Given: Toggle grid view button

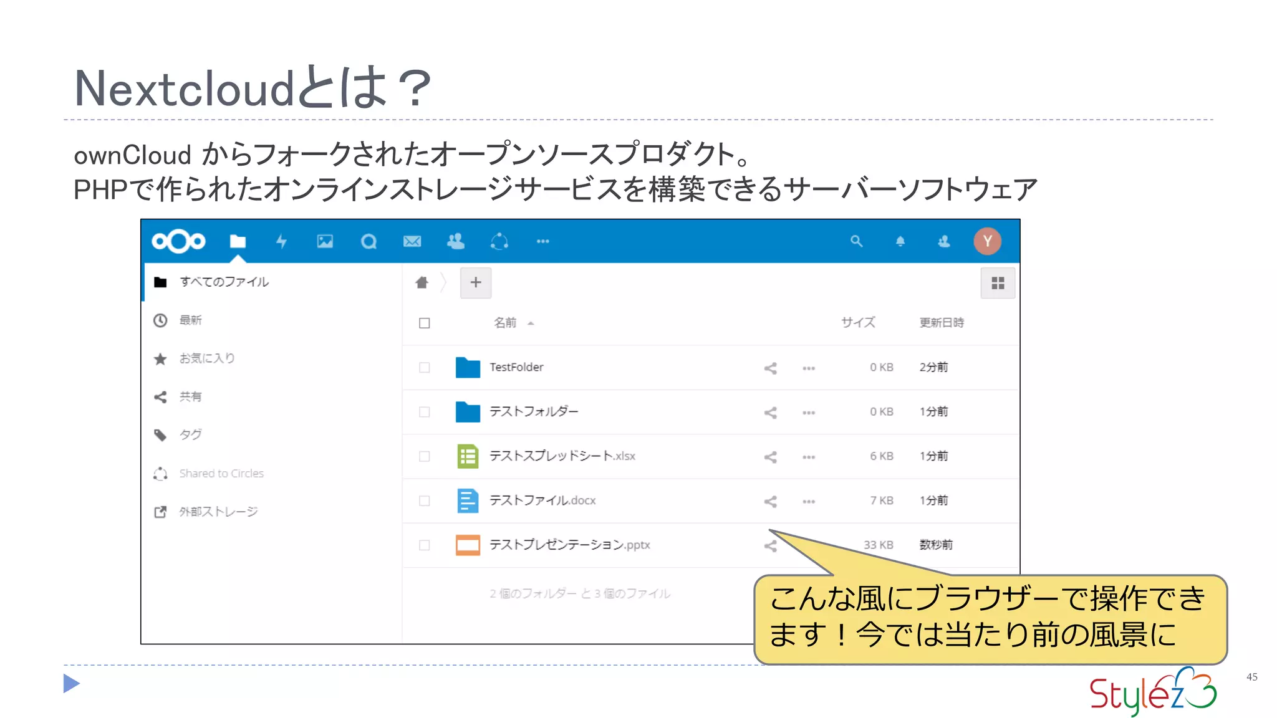Looking at the screenshot, I should 998,283.
